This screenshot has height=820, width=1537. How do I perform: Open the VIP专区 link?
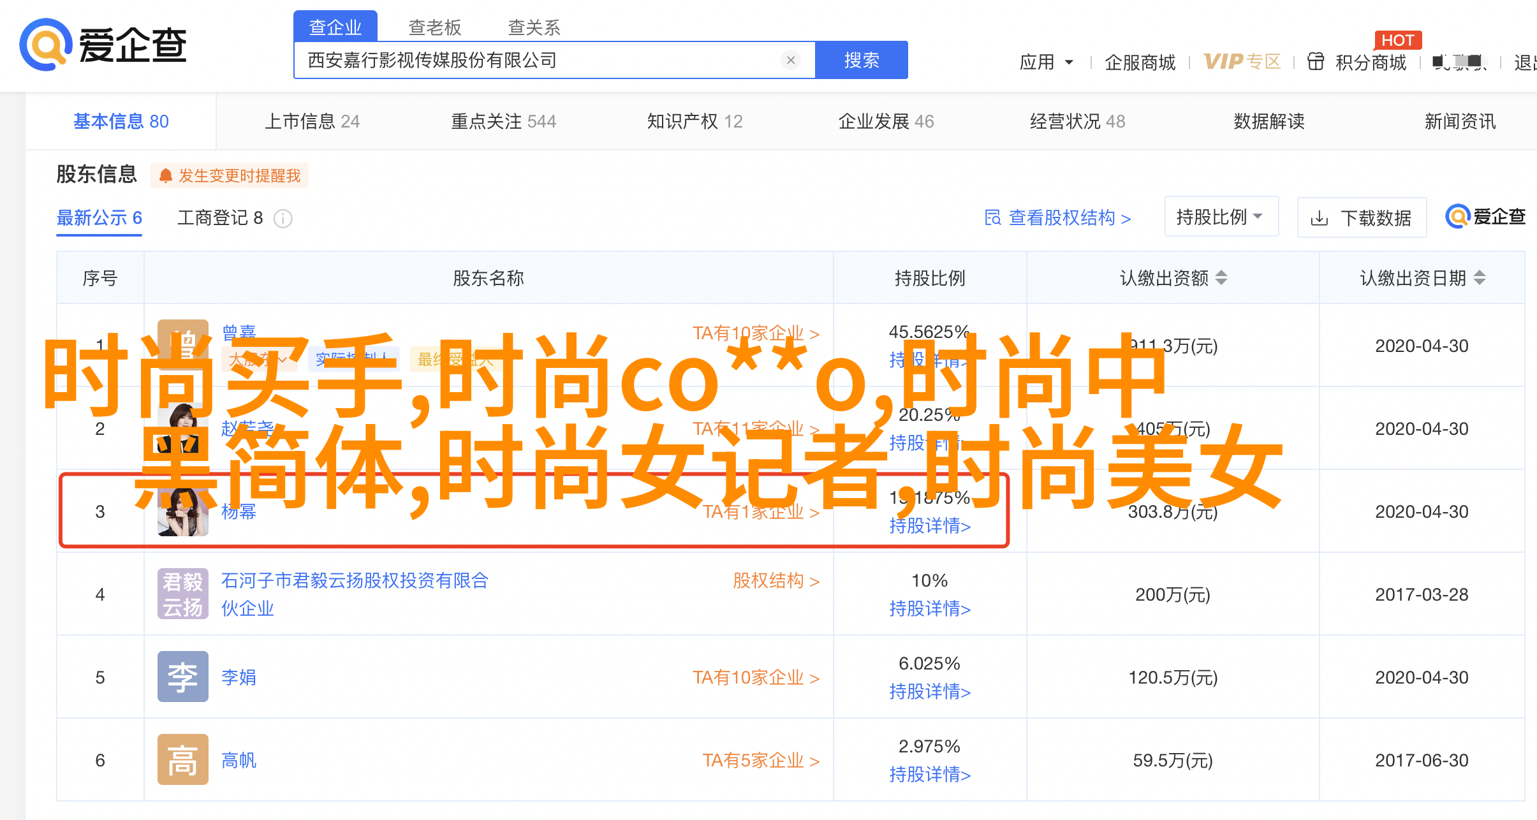coord(1242,61)
